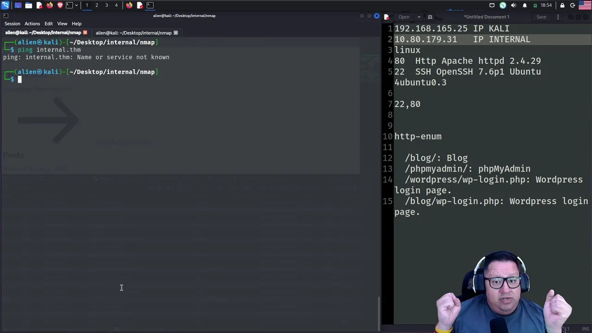592x333 pixels.
Task: Launch the text editor from panel launchers
Action: click(39, 5)
